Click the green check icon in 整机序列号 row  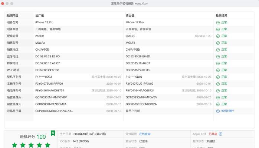[218, 77]
